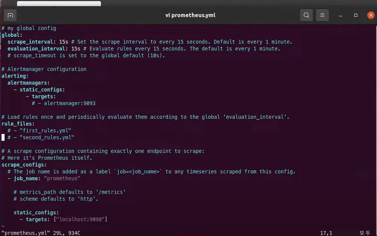Maximize the terminal window

tap(356, 15)
